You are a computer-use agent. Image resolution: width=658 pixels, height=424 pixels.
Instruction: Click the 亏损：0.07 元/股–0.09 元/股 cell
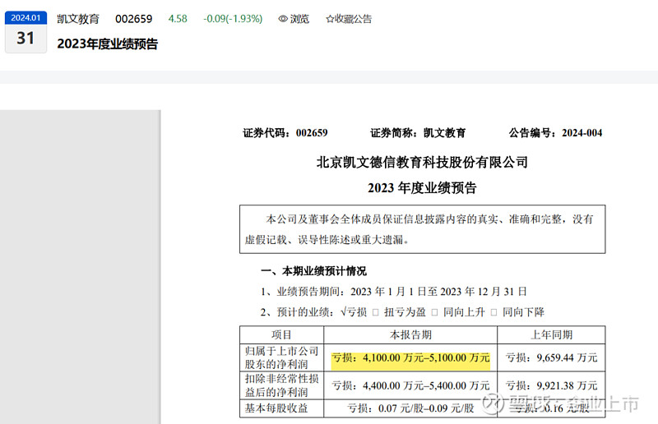[410, 408]
